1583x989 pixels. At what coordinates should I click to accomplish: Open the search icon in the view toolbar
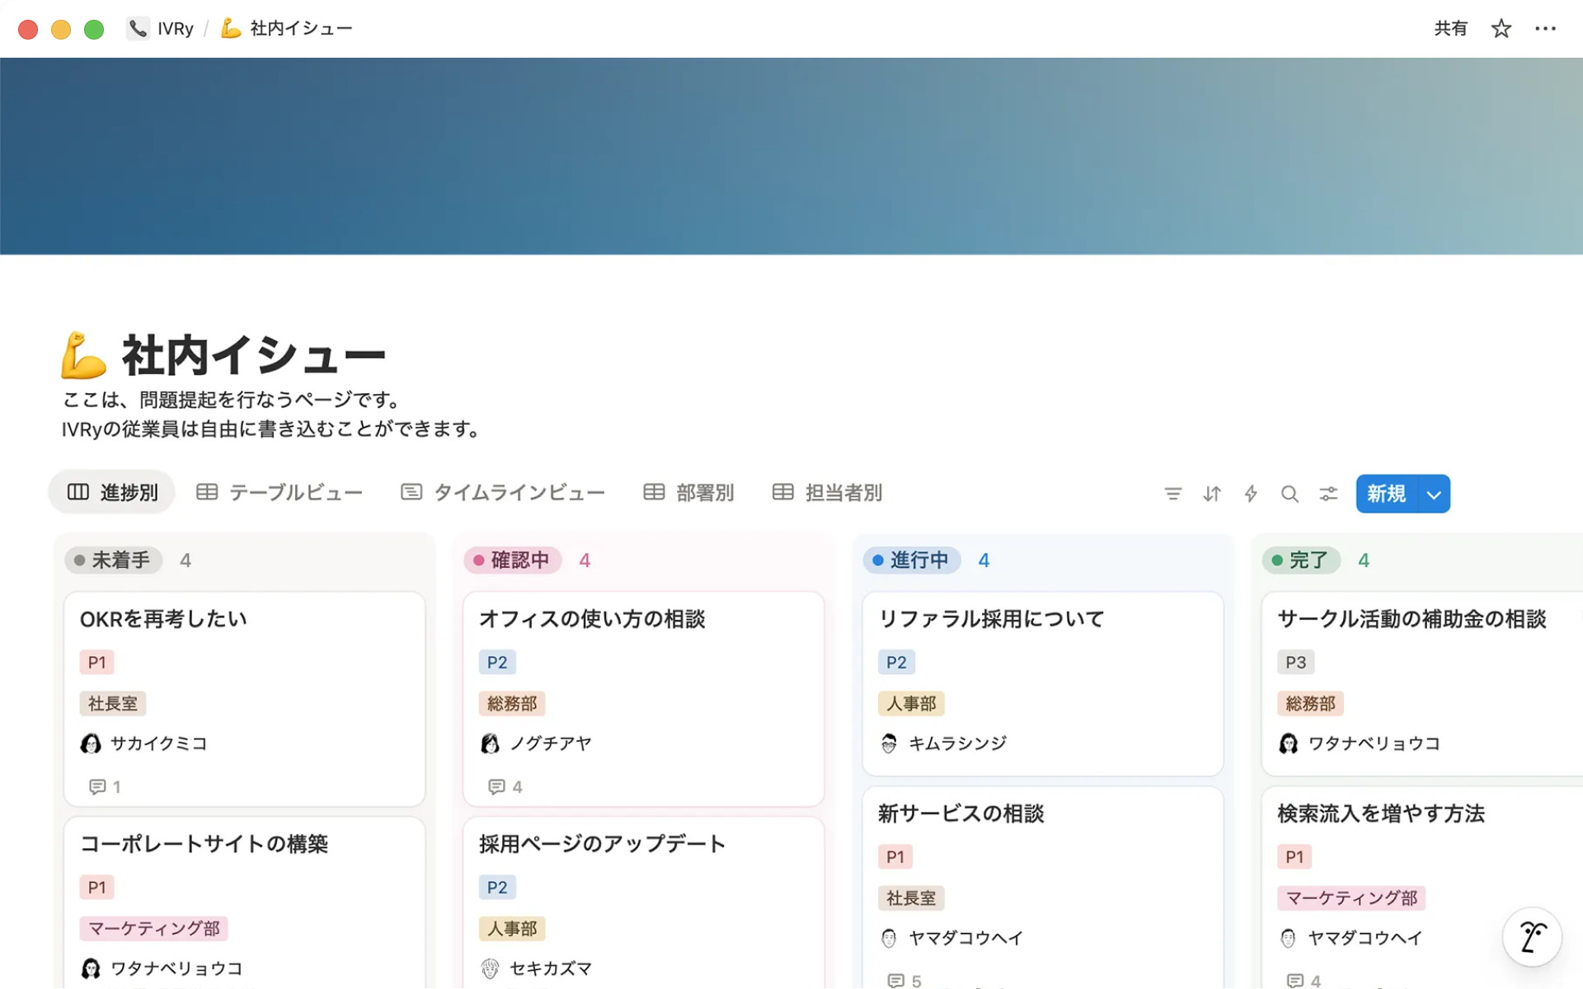point(1289,493)
